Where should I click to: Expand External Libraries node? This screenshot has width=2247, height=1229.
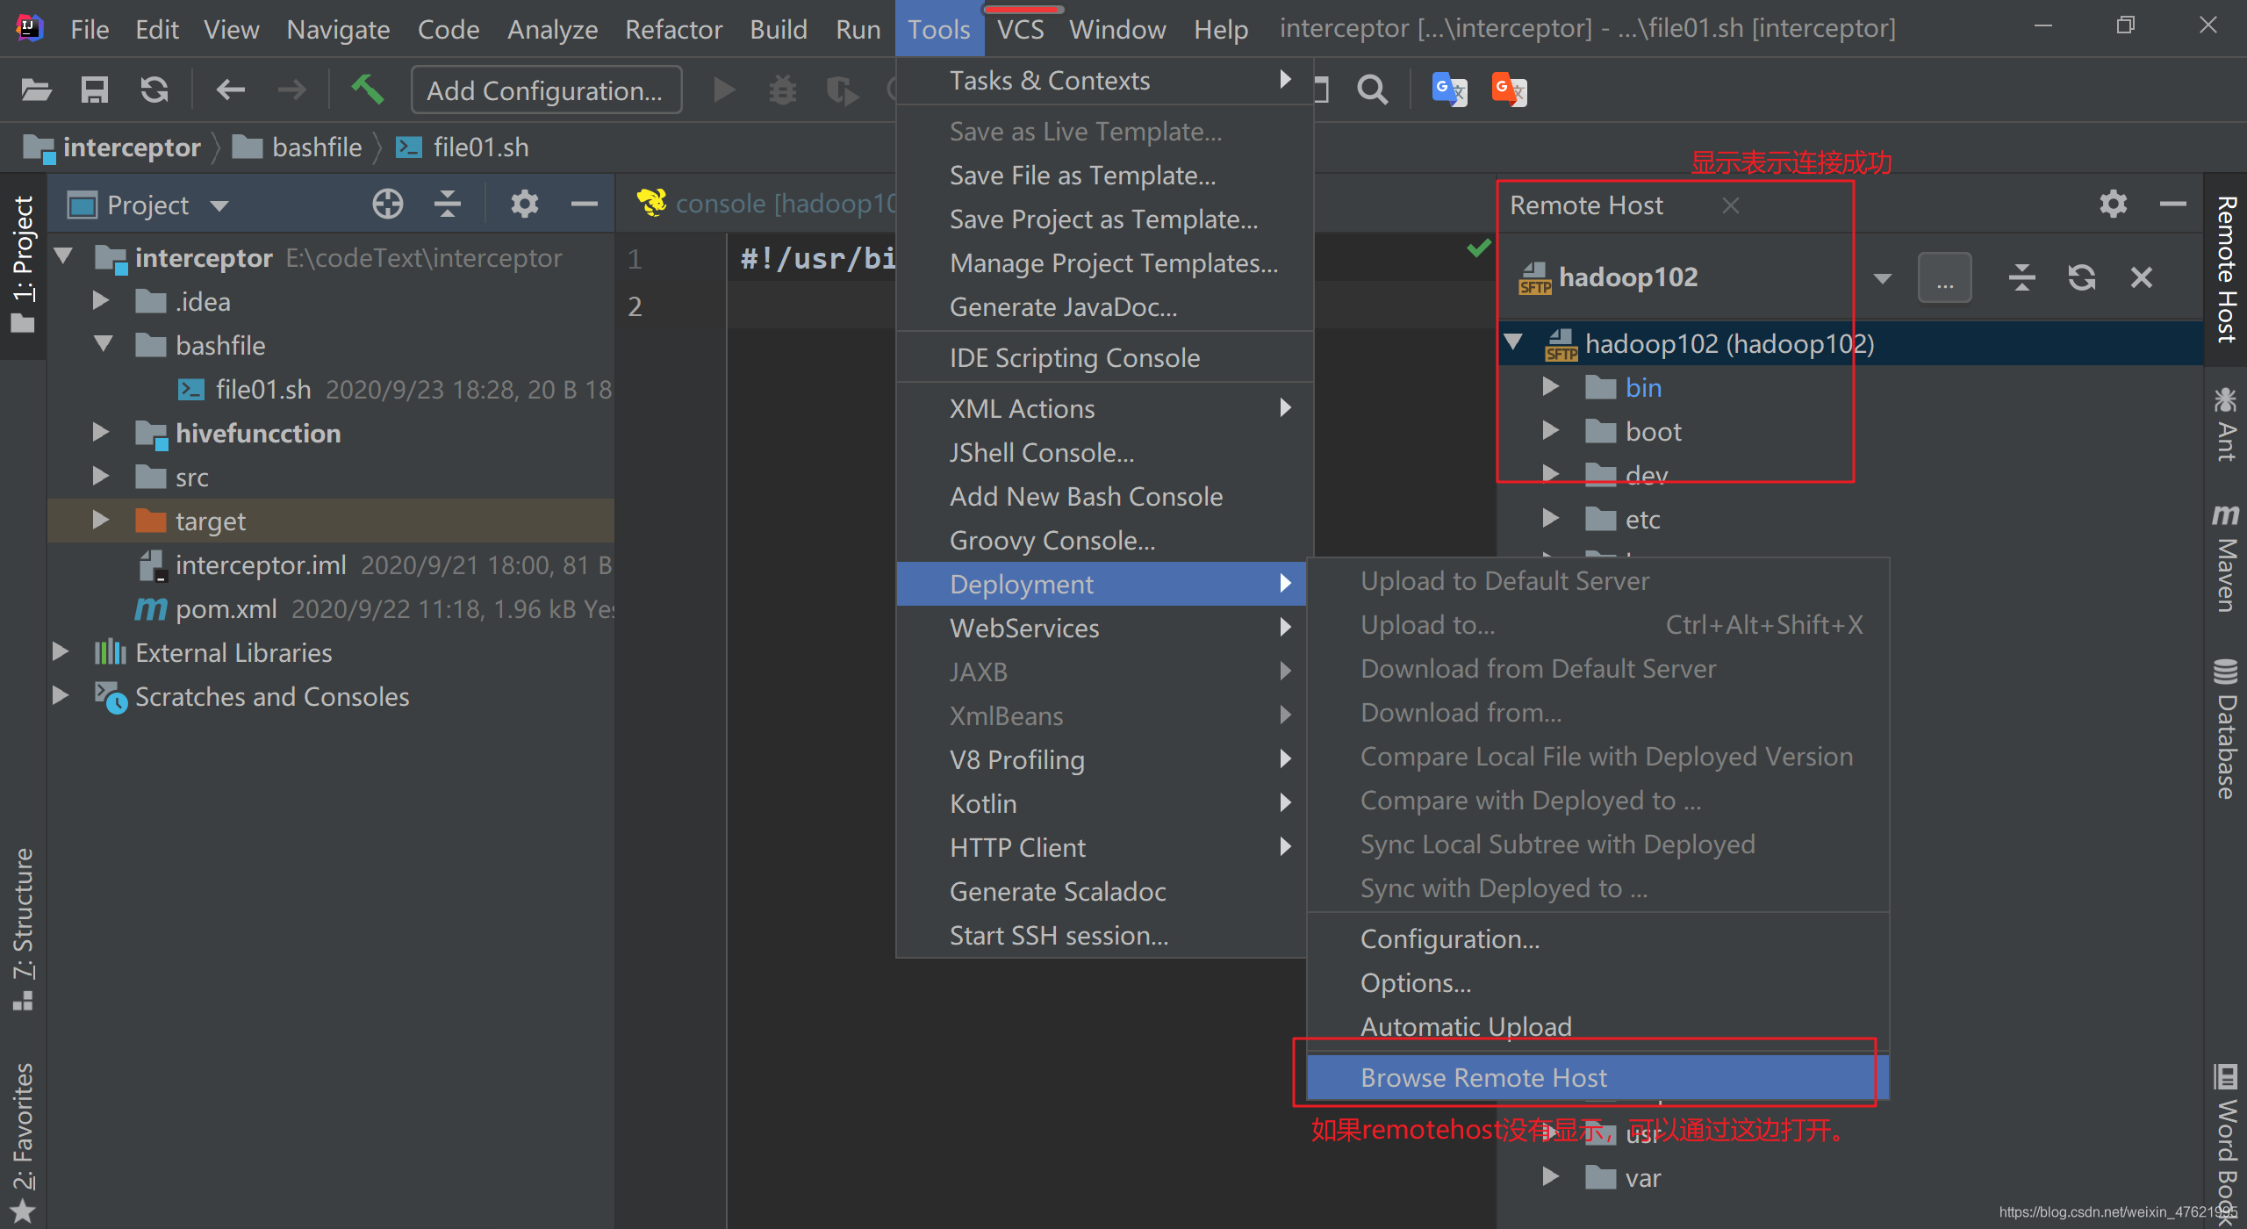(x=61, y=652)
